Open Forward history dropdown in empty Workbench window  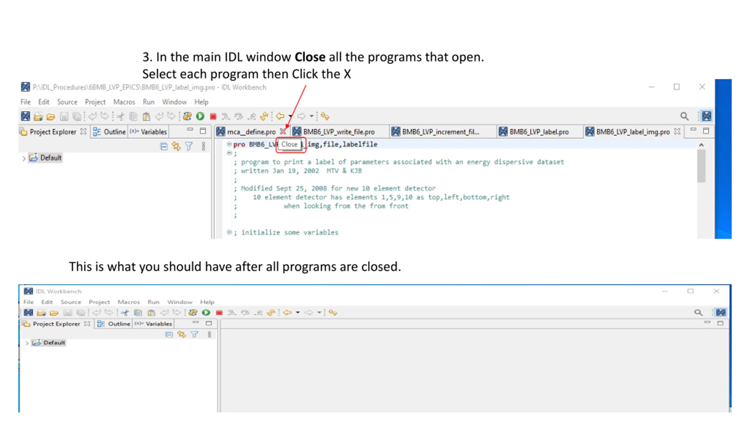tap(319, 313)
